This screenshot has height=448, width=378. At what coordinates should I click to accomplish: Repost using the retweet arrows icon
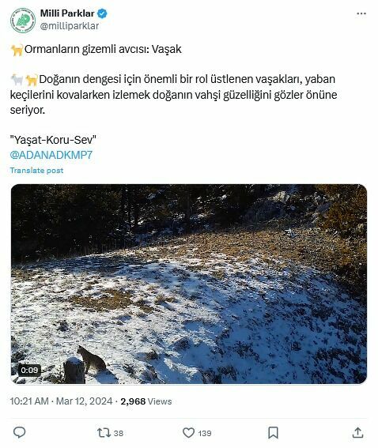tap(104, 432)
